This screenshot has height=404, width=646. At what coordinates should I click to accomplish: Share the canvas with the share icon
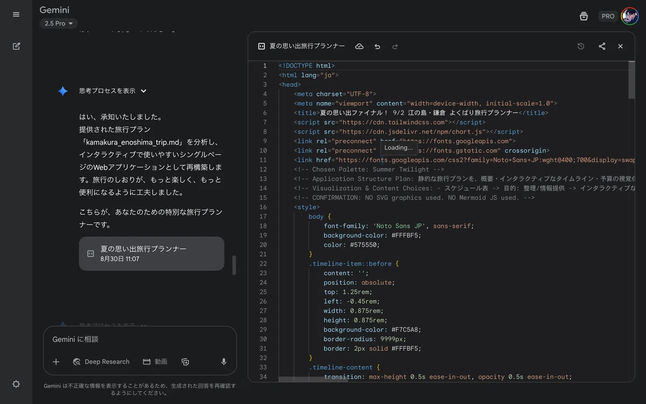(602, 46)
